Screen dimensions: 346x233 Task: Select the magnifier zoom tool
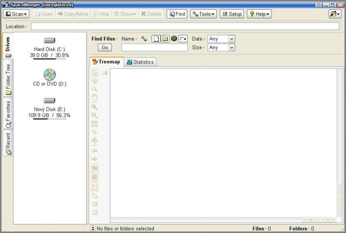[95, 89]
